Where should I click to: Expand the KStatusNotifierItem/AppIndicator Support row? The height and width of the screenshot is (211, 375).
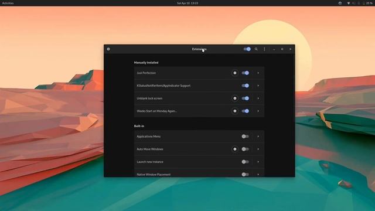(x=258, y=86)
